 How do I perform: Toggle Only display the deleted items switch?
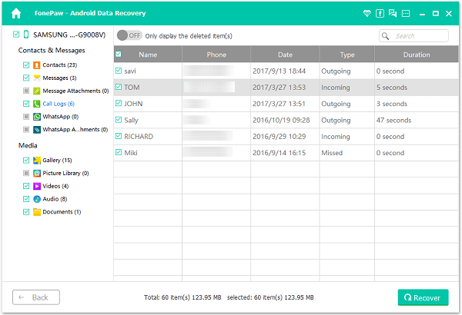click(129, 35)
